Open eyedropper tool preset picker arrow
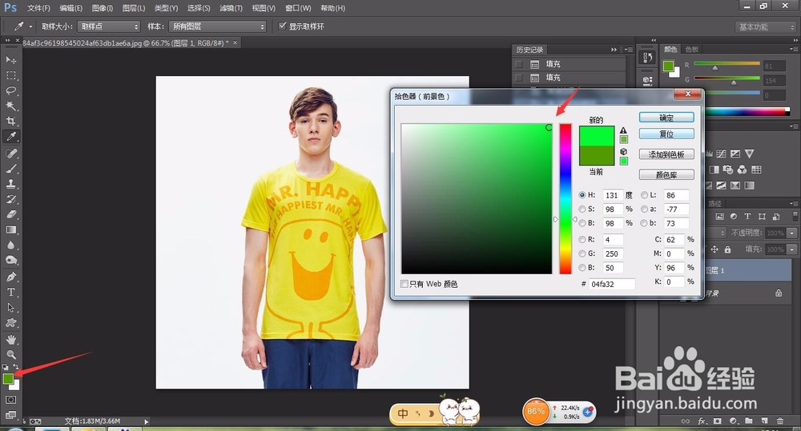 click(x=30, y=26)
